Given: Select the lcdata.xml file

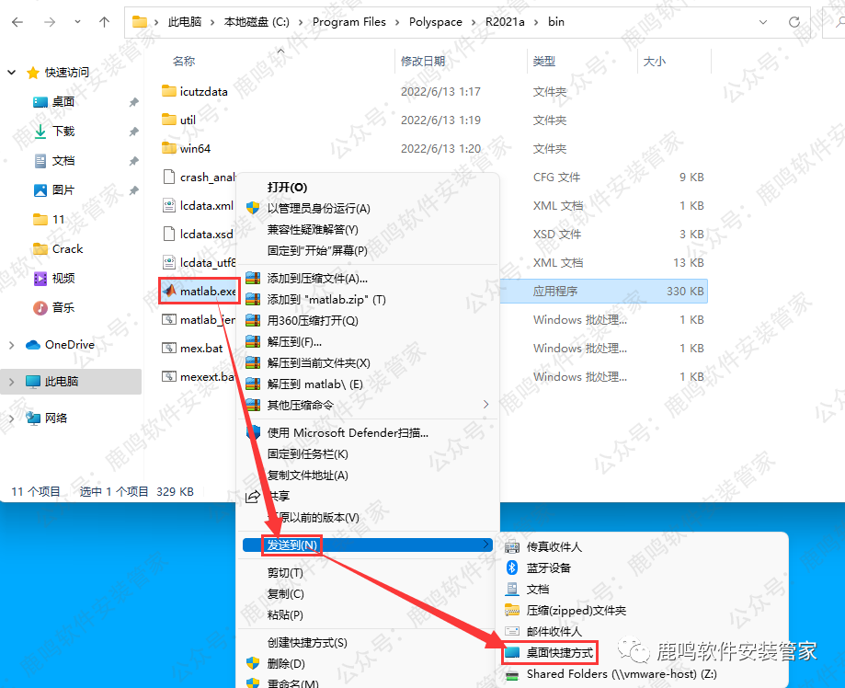Looking at the screenshot, I should pos(206,205).
